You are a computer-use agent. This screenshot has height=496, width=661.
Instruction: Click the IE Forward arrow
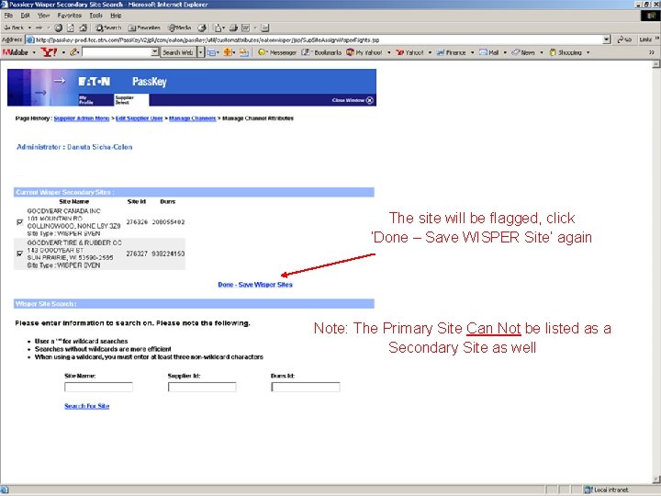(39, 28)
